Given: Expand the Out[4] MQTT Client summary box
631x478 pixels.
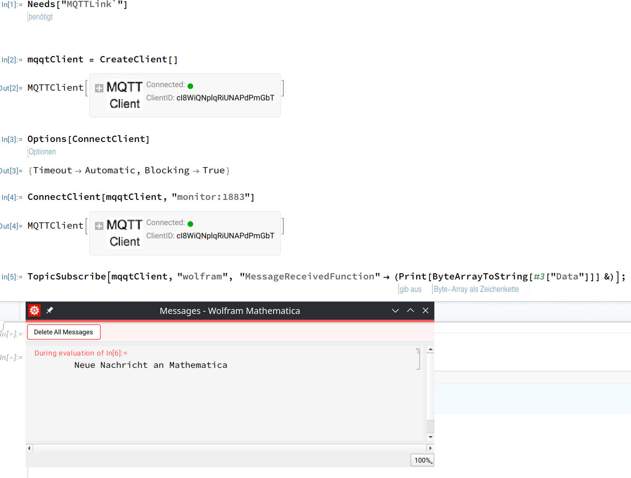Looking at the screenshot, I should [99, 226].
